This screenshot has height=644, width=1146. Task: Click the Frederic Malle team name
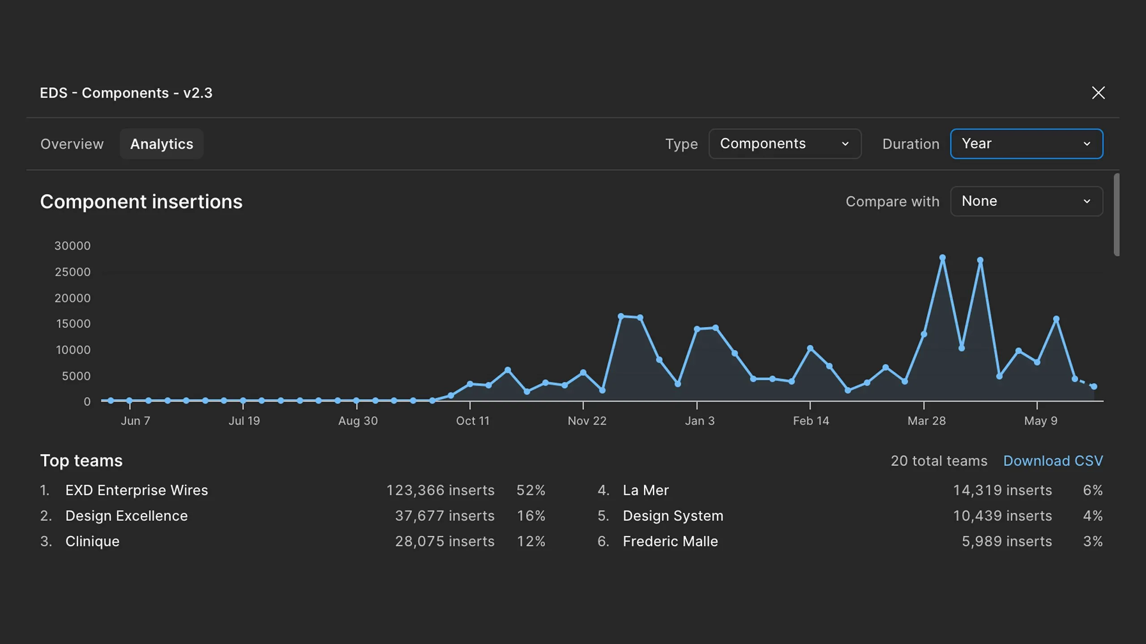pos(670,541)
